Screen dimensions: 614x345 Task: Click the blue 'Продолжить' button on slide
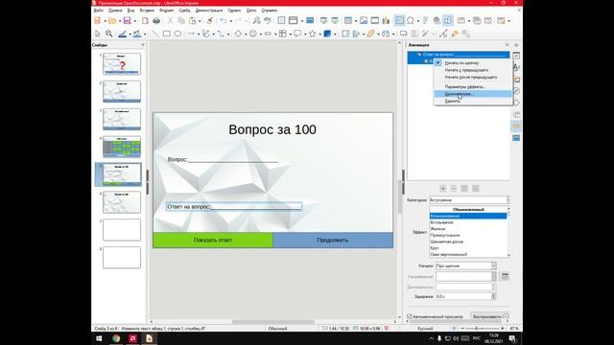pos(333,241)
